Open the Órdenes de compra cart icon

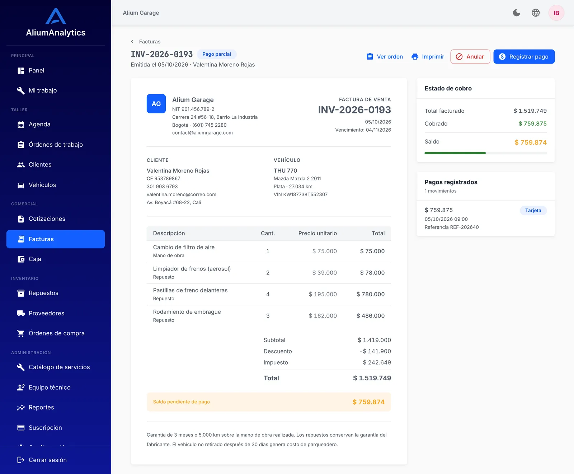21,333
